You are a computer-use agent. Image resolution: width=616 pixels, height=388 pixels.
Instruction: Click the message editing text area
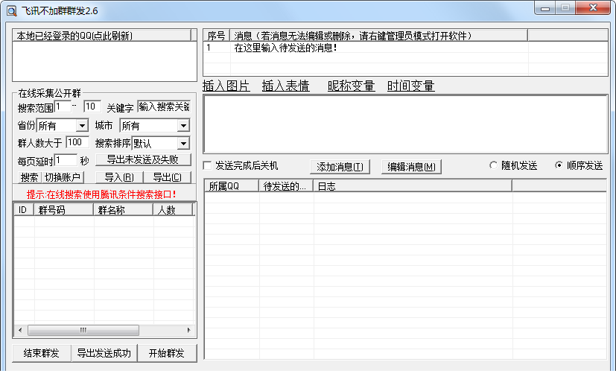click(x=405, y=124)
